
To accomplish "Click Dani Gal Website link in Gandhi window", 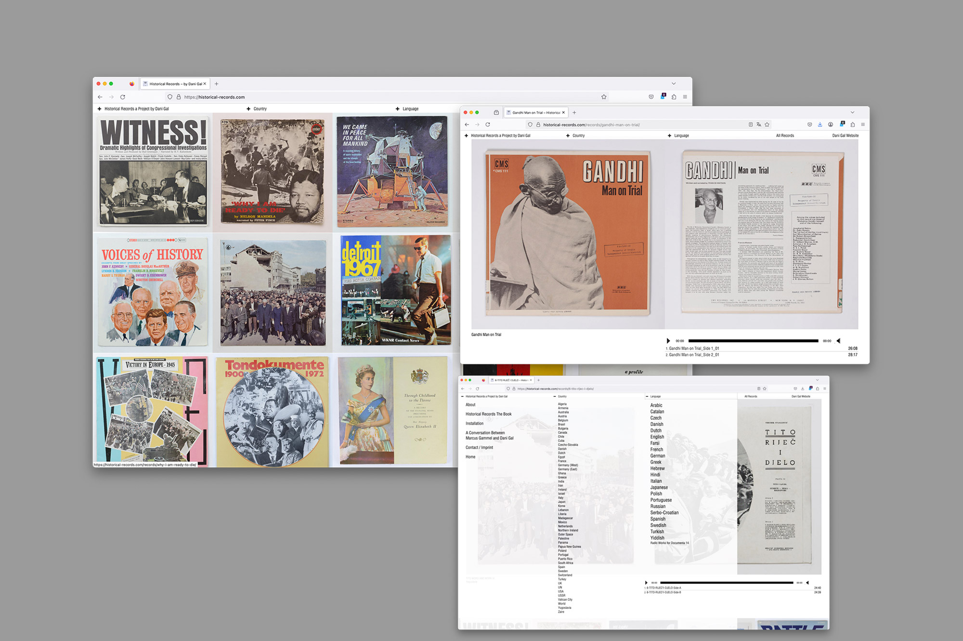I will pyautogui.click(x=845, y=136).
